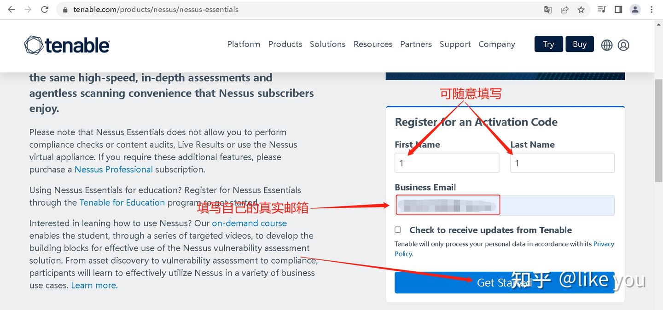The height and width of the screenshot is (310, 663).
Task: Toggle the browser side panel
Action: tap(618, 10)
